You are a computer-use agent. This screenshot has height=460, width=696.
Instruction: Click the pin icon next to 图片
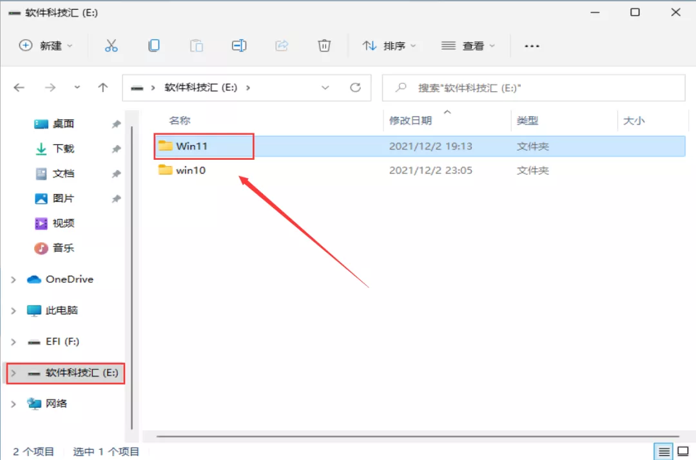click(x=116, y=198)
